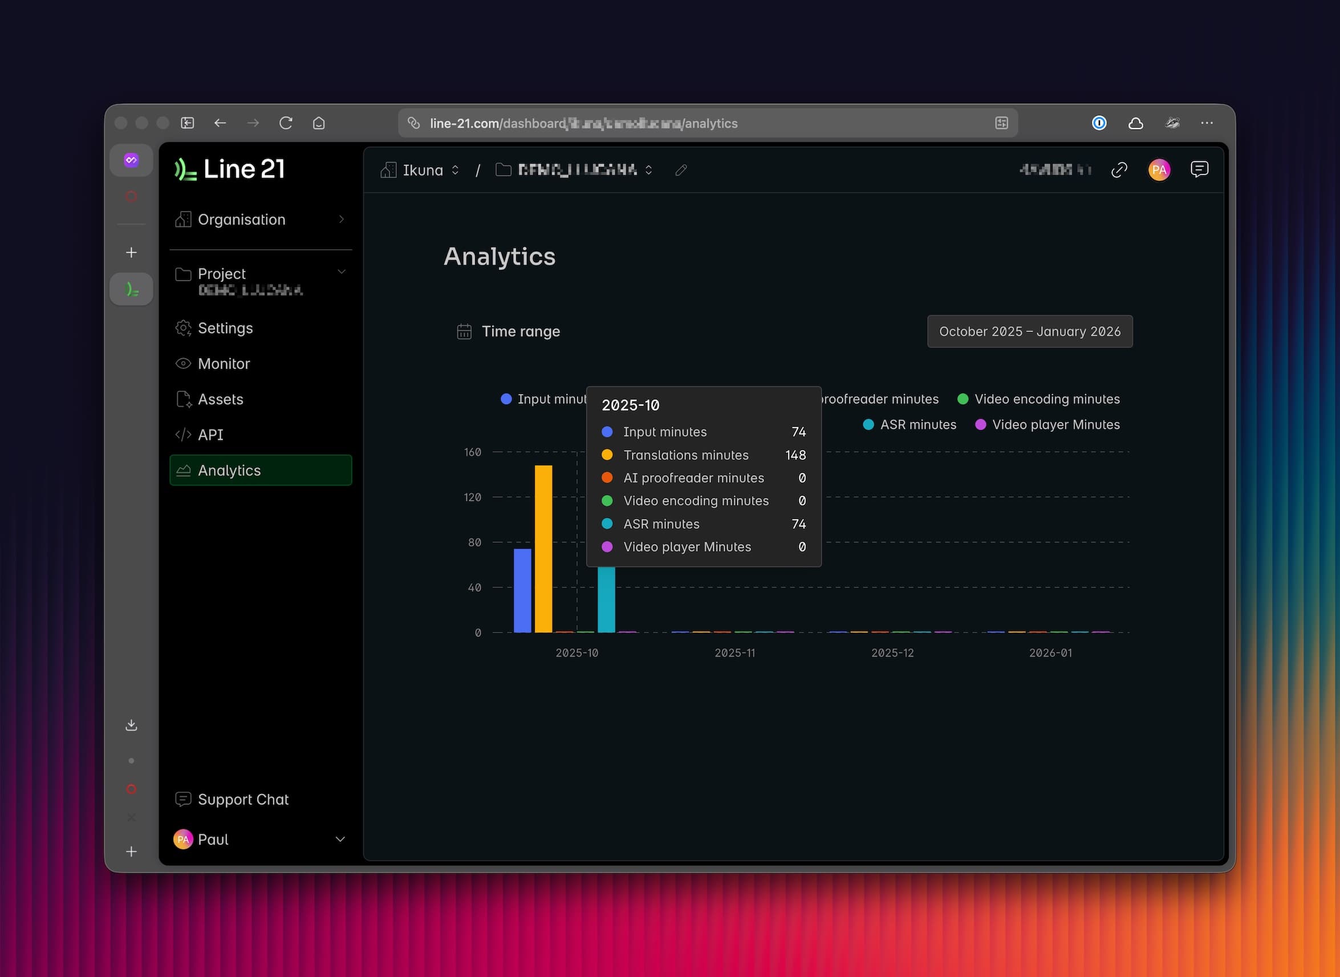This screenshot has height=977, width=1340.
Task: Click the pencil edit icon beside project name
Action: pyautogui.click(x=681, y=171)
